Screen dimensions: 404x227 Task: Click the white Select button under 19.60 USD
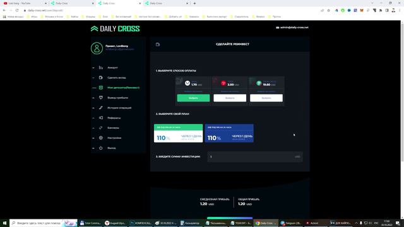click(x=266, y=98)
